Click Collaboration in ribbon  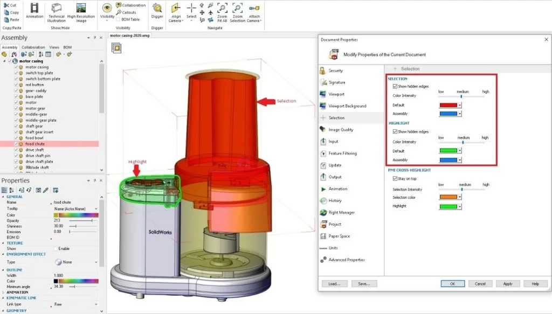coord(130,5)
